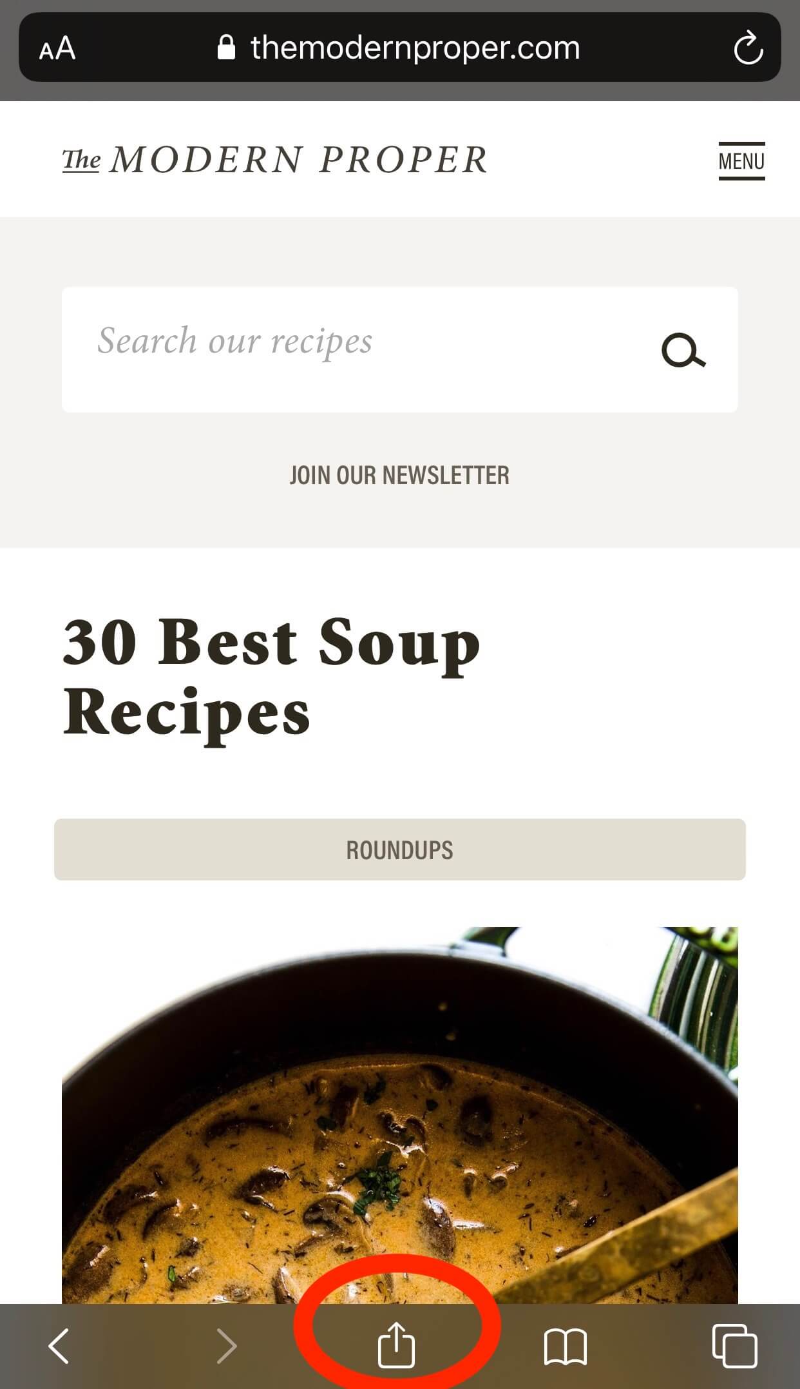Tap the padlock security icon

226,48
